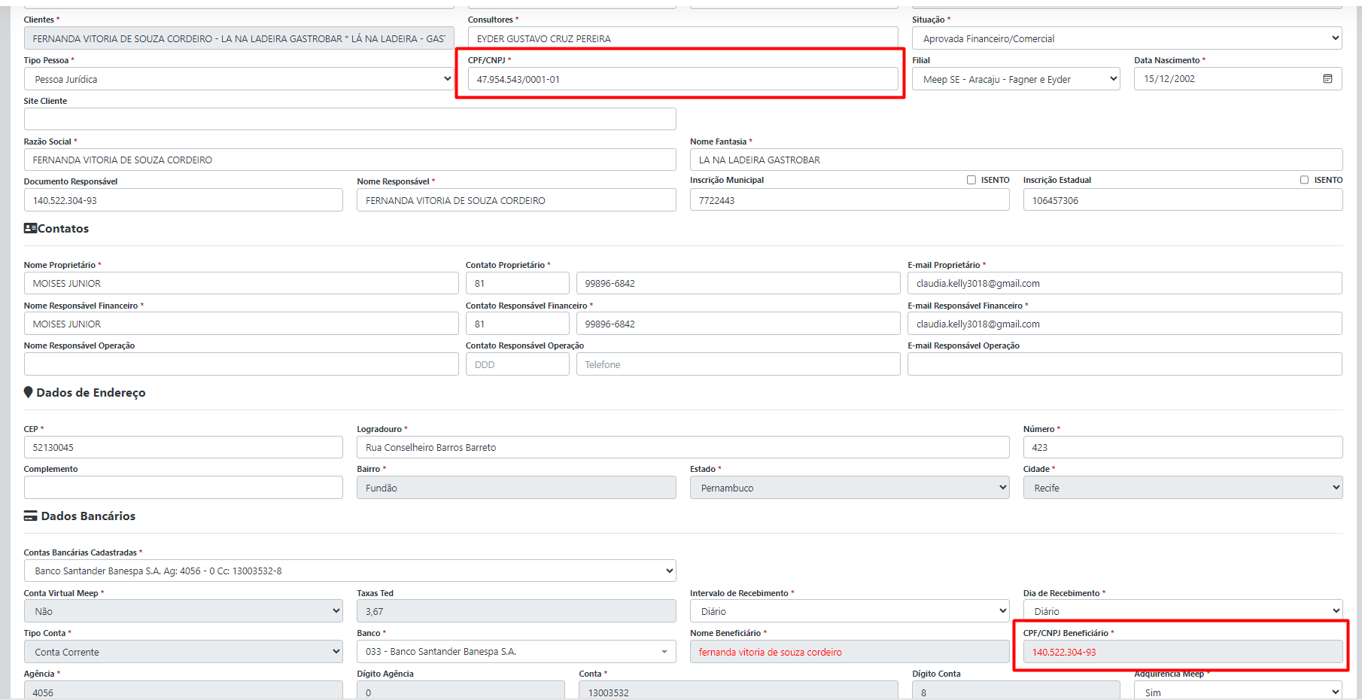Click the map pin icon beside Dados de Endereço
1362x700 pixels.
coord(29,392)
